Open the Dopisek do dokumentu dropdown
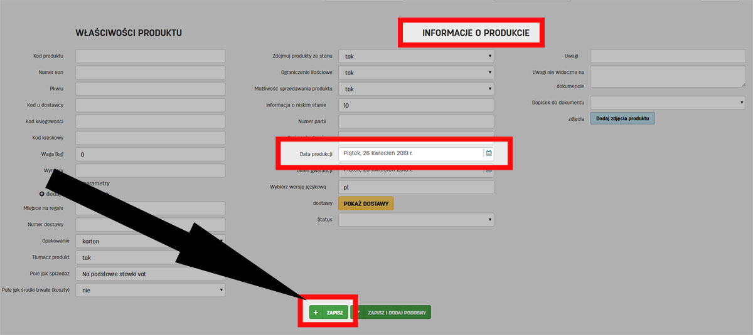 pyautogui.click(x=668, y=102)
